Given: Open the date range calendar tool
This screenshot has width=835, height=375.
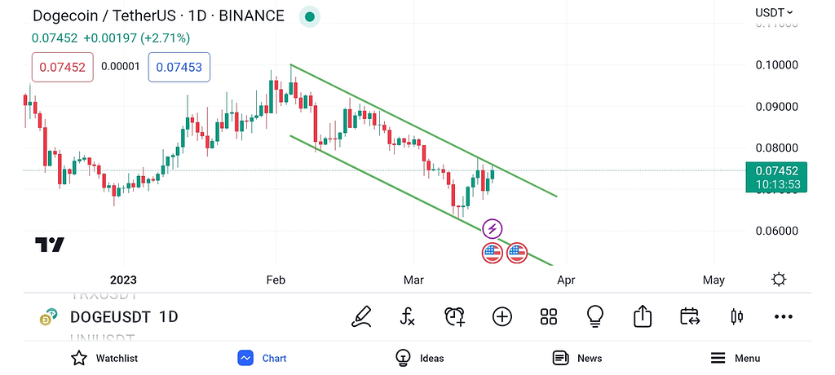Looking at the screenshot, I should [690, 316].
